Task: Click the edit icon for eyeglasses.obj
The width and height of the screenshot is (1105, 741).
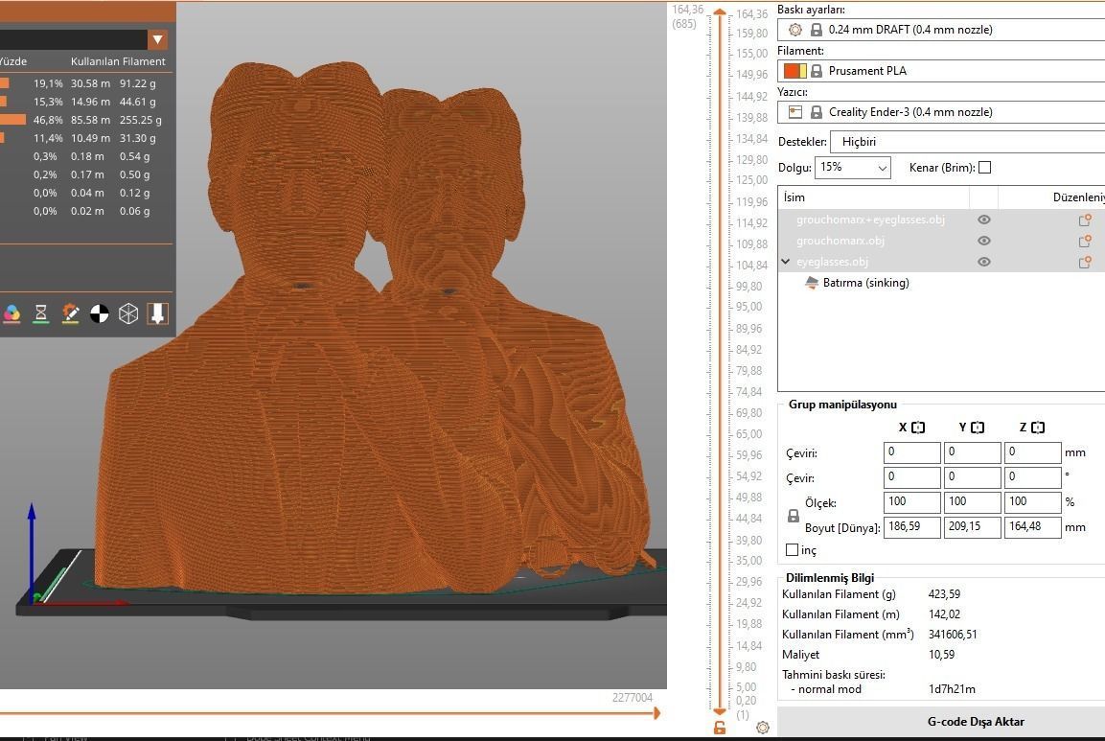Action: [1085, 263]
